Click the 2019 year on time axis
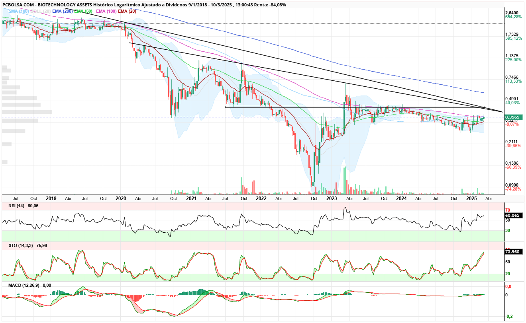Screen dimensions: 526x323 click(x=51, y=198)
